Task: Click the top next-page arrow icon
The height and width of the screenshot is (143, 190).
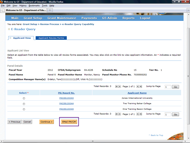Action: (x=137, y=86)
